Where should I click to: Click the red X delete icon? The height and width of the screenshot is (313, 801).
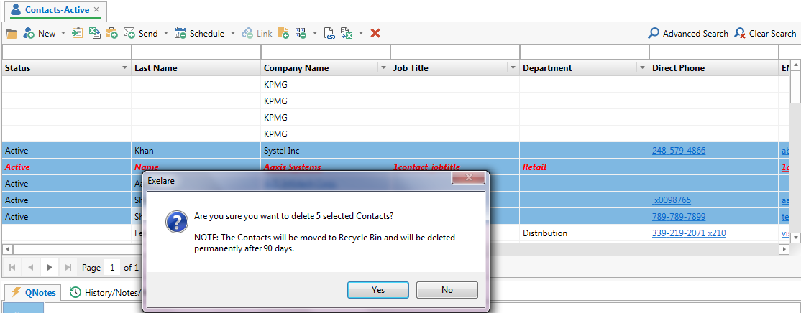click(375, 33)
